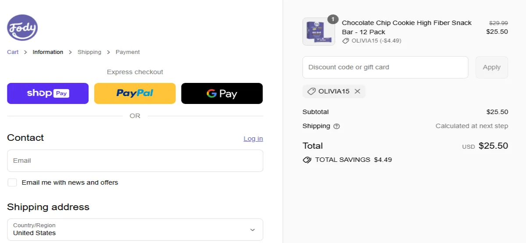Go back to Cart breadcrumb
The image size is (526, 243).
tap(13, 52)
